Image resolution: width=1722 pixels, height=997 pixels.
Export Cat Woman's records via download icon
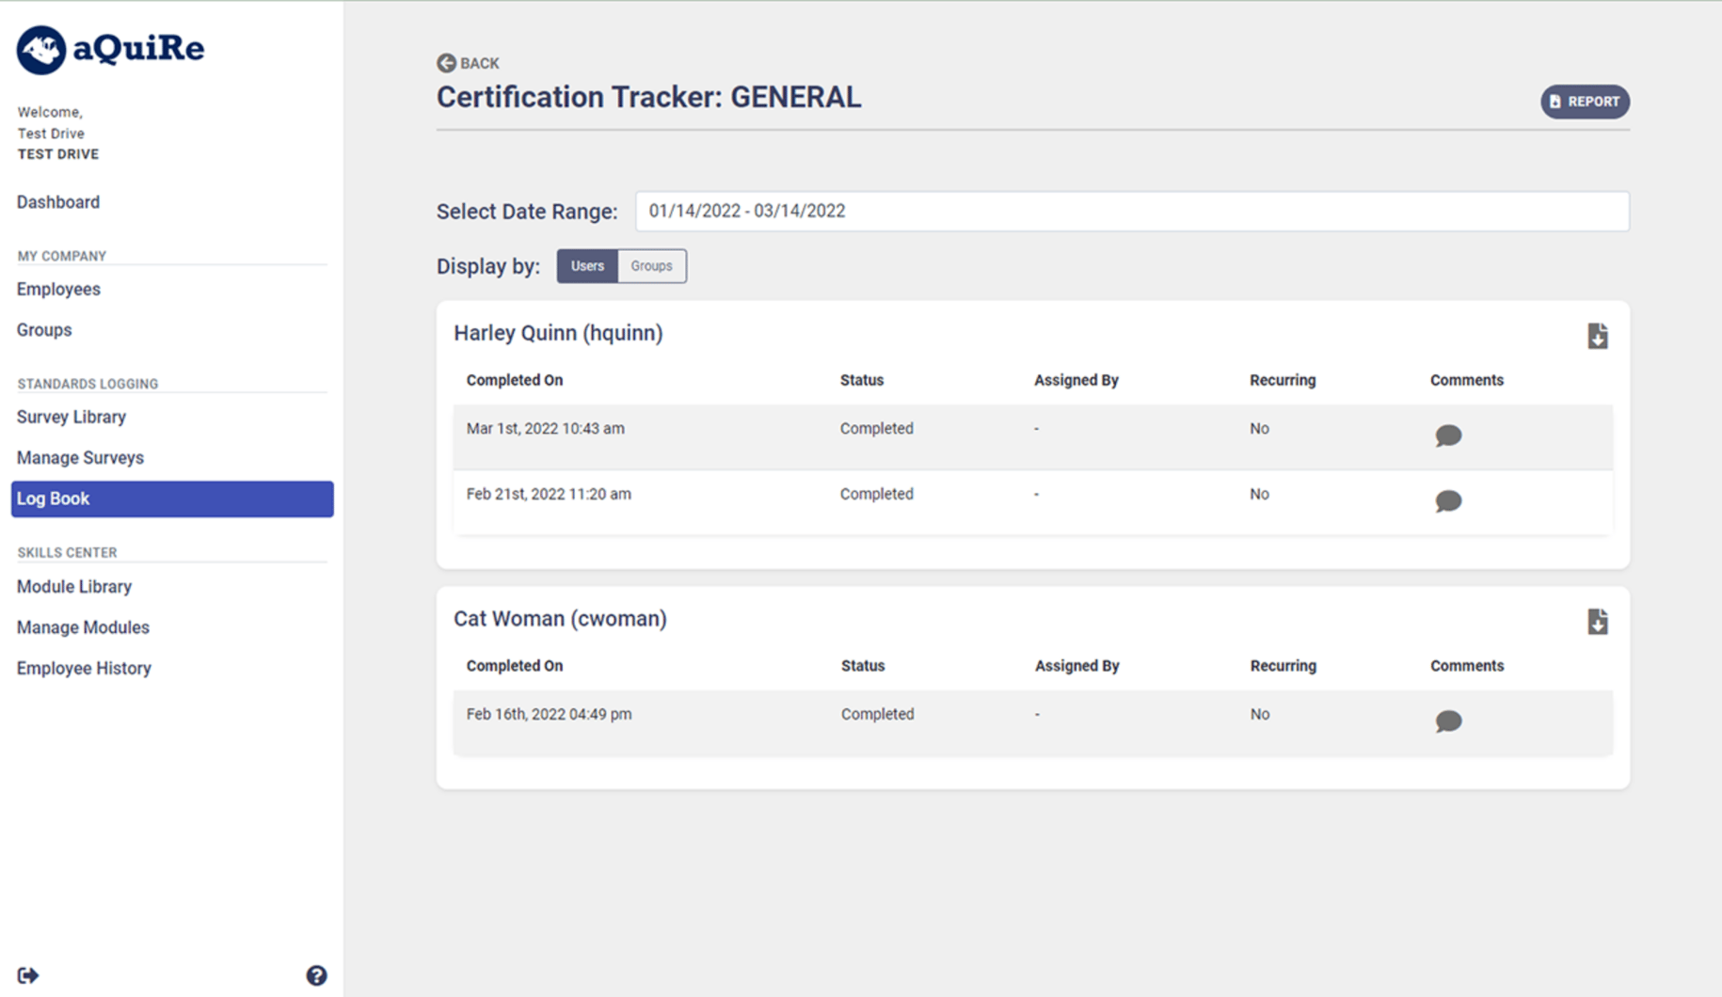tap(1597, 621)
